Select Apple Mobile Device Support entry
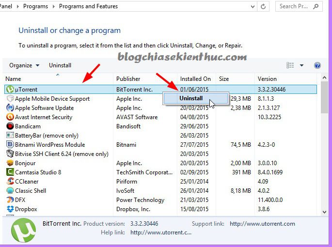This screenshot has height=247, width=332. pos(52,99)
